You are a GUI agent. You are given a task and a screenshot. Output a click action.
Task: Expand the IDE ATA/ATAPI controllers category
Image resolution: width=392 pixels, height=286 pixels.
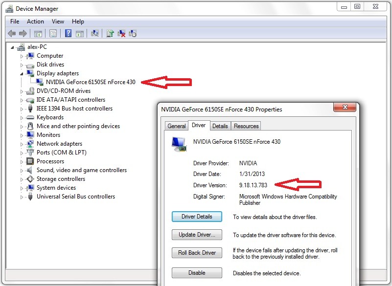pyautogui.click(x=22, y=100)
